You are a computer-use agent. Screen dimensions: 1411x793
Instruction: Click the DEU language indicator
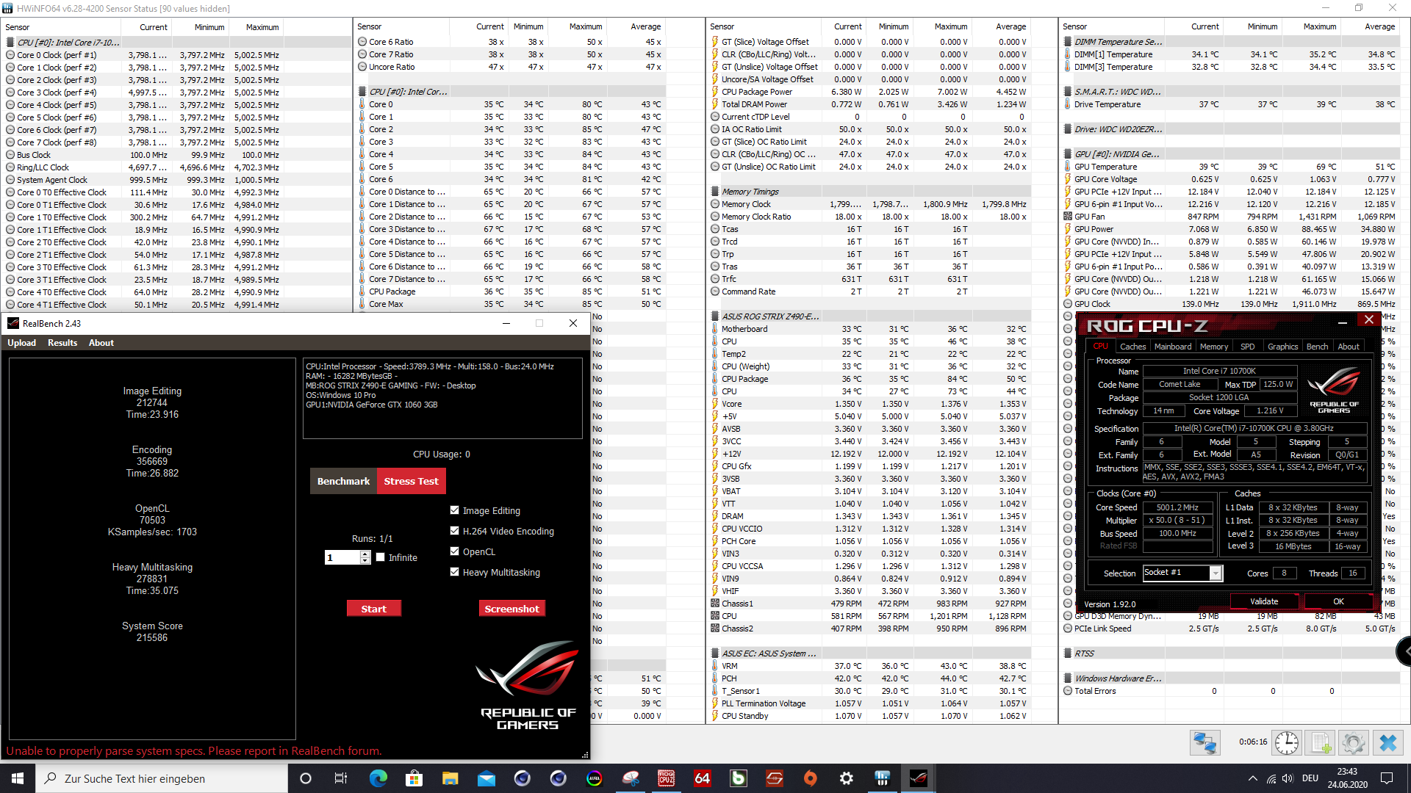pyautogui.click(x=1310, y=778)
